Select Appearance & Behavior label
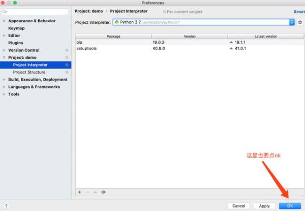305x211 pixels. tap(32, 21)
